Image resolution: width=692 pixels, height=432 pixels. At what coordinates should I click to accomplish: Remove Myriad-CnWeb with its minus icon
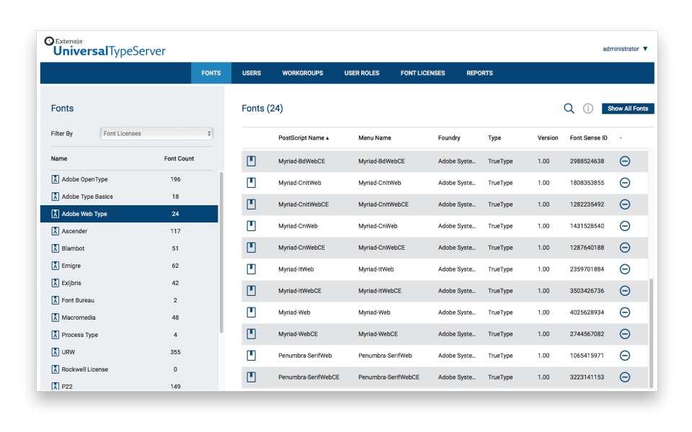coord(625,226)
